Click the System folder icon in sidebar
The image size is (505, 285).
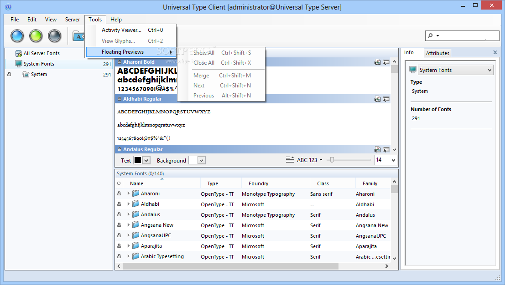pyautogui.click(x=26, y=74)
